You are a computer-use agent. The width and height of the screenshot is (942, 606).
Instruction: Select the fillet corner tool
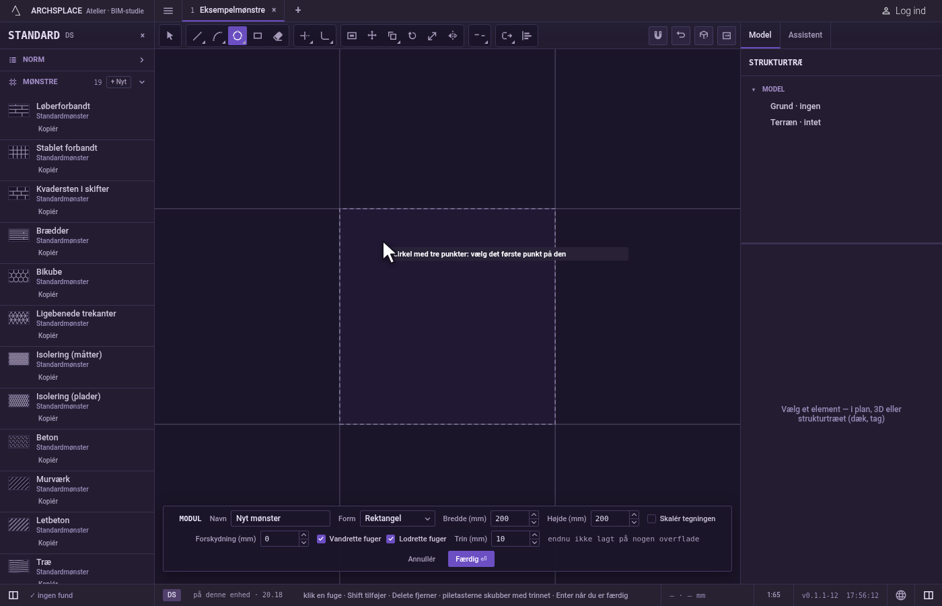[x=325, y=36]
